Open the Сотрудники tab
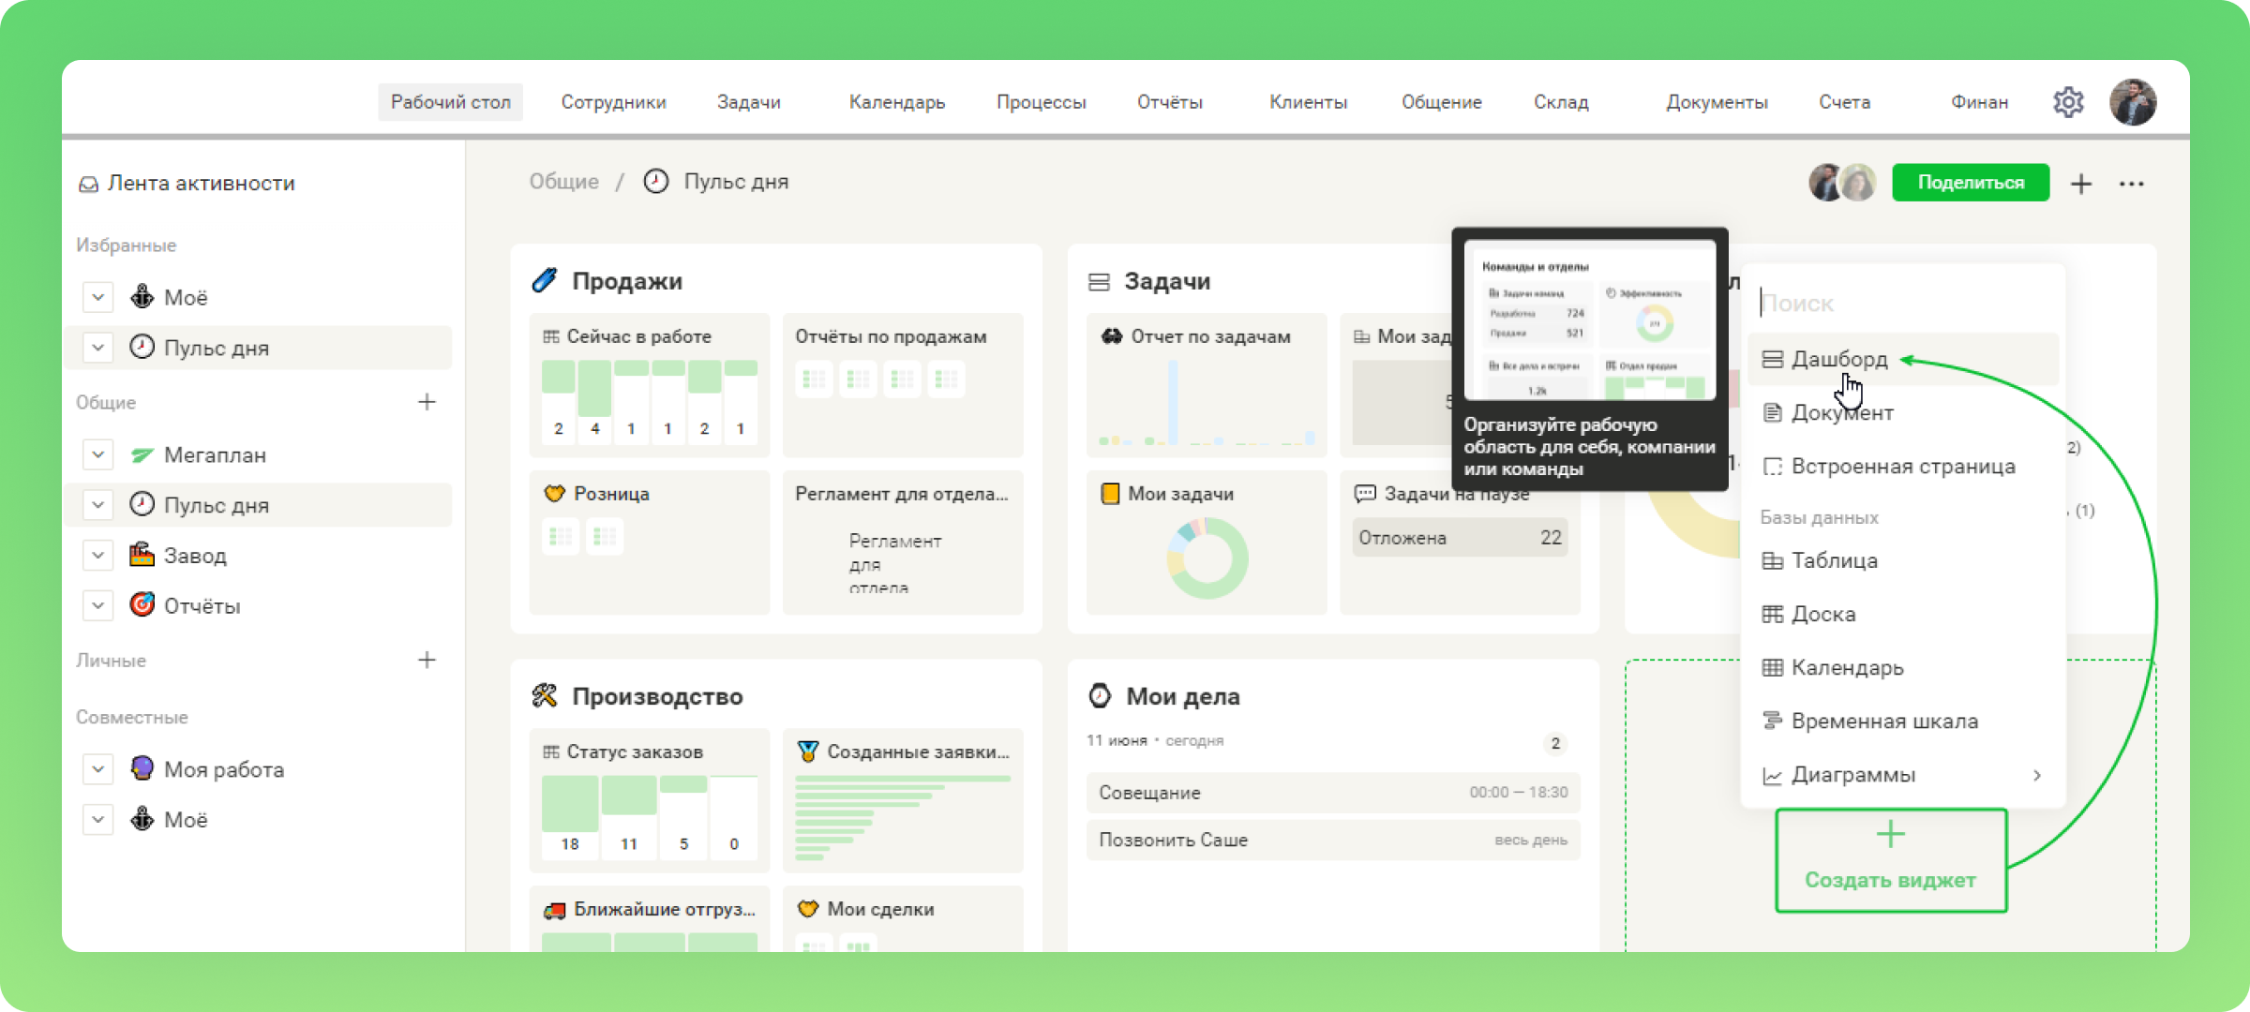Viewport: 2250px width, 1012px height. pos(614,102)
